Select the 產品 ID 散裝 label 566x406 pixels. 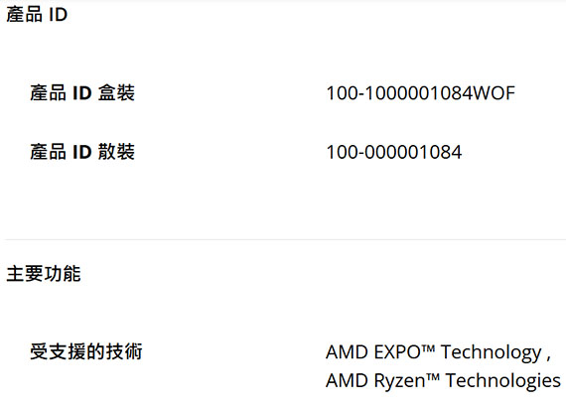[82, 152]
